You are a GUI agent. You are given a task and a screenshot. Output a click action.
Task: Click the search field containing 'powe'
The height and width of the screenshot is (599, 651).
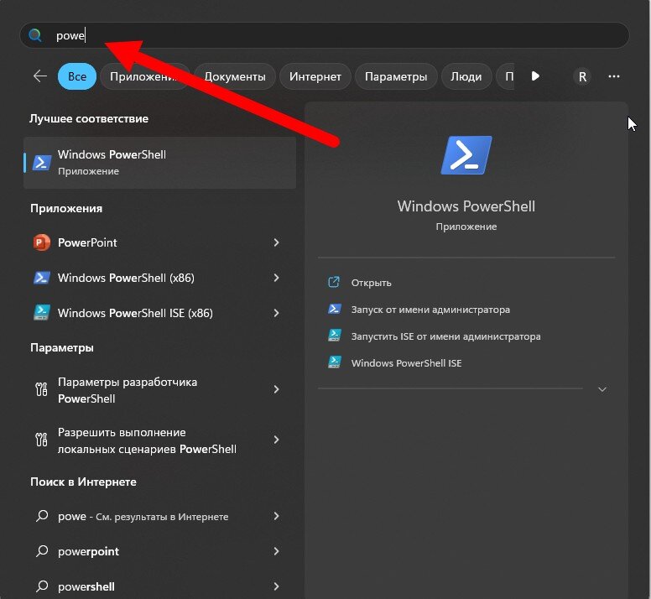tap(325, 35)
